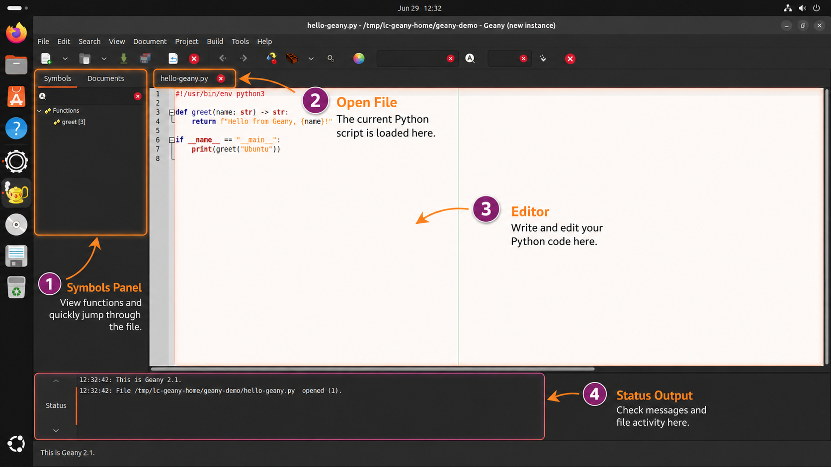Open the Project menu
This screenshot has height=467, width=831.
[186, 41]
